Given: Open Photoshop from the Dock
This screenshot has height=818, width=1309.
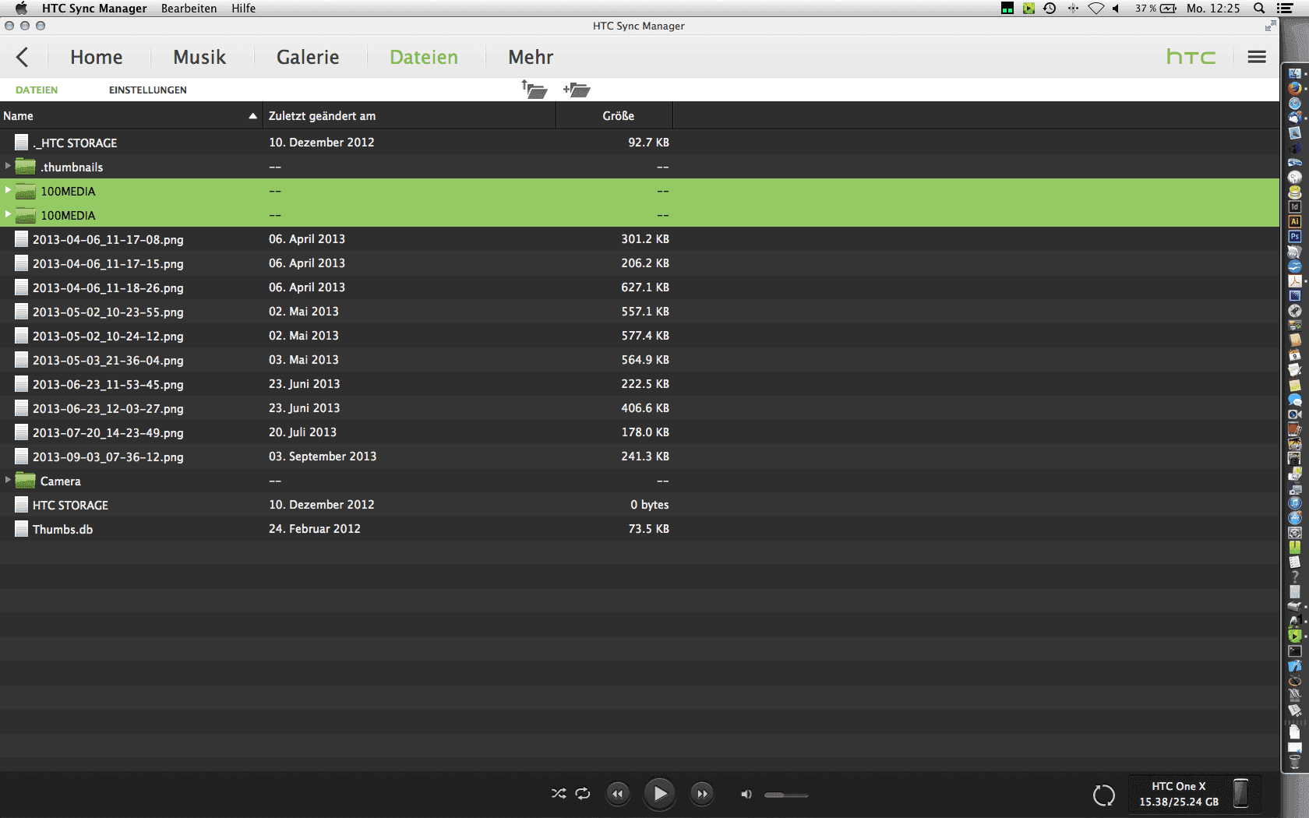Looking at the screenshot, I should click(x=1295, y=237).
